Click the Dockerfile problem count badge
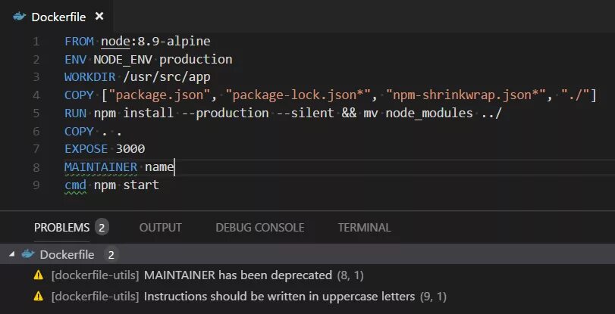Viewport: 615px width, 314px height. point(111,254)
